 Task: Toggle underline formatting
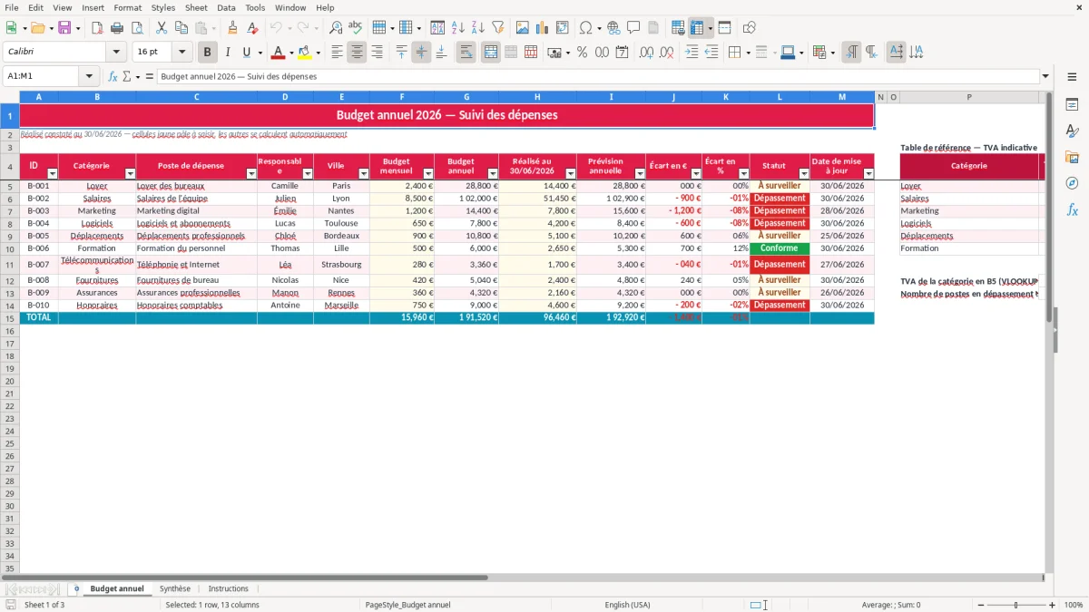click(246, 53)
